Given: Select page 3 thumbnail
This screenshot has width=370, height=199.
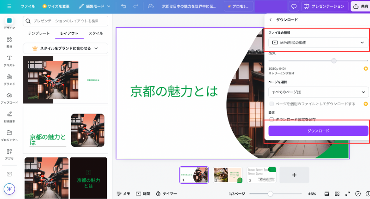Looking at the screenshot, I should click(x=261, y=175).
